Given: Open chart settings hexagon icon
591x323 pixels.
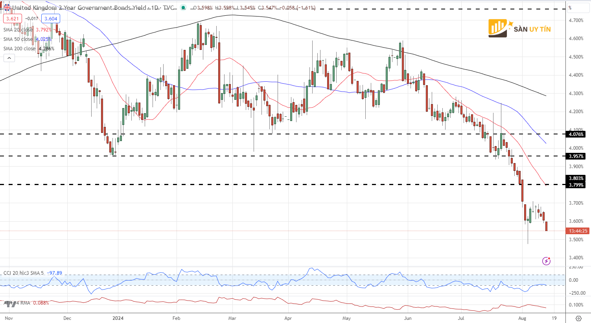Looking at the screenshot, I should [578, 318].
